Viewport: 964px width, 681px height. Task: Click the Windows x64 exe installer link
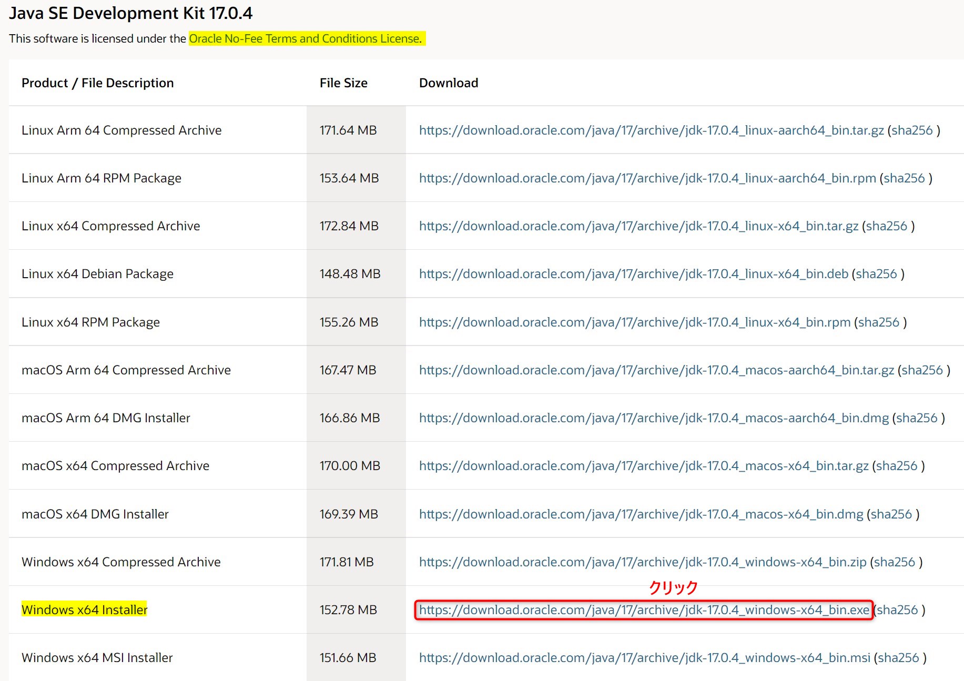tap(644, 610)
